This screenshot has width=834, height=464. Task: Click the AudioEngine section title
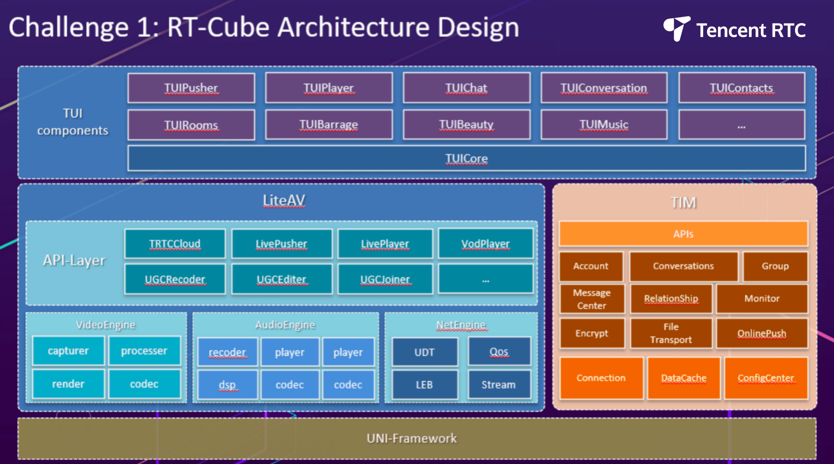click(285, 325)
